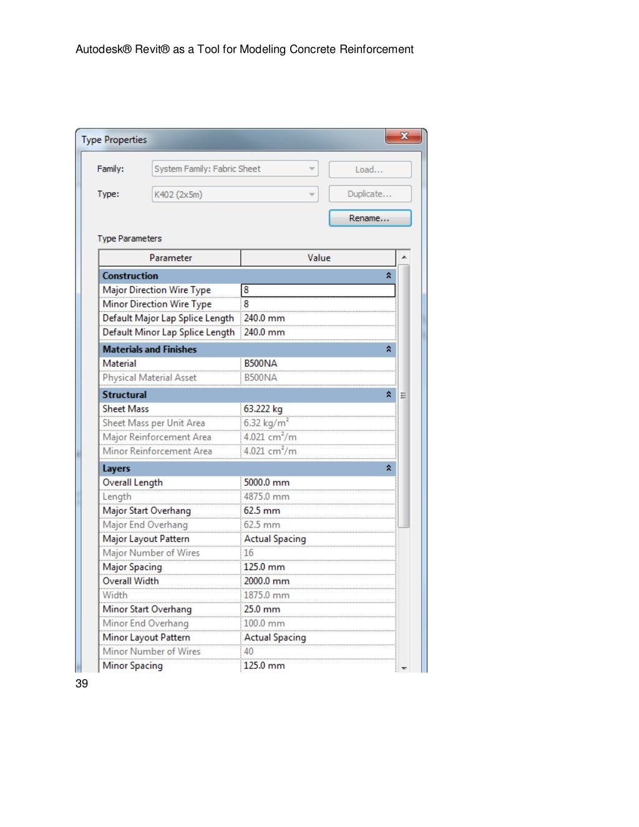The height and width of the screenshot is (827, 639).
Task: Close the Type Properties dialog
Action: tap(404, 136)
